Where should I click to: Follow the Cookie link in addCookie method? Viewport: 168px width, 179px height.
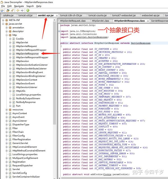pos(107,175)
